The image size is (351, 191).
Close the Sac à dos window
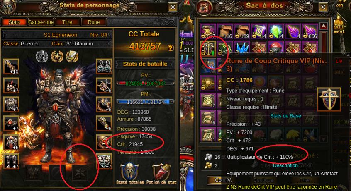[x=323, y=7]
